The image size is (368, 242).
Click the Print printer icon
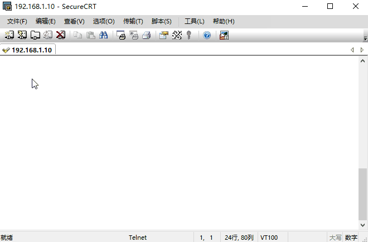pos(147,35)
